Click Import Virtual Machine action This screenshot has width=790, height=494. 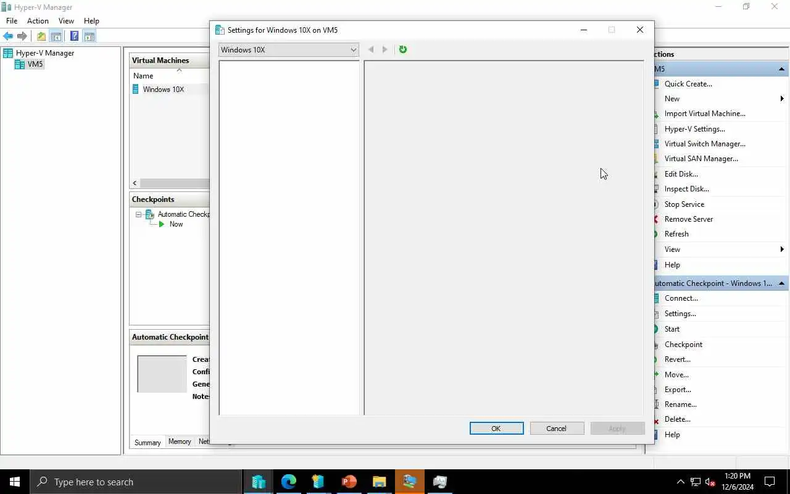(x=705, y=114)
